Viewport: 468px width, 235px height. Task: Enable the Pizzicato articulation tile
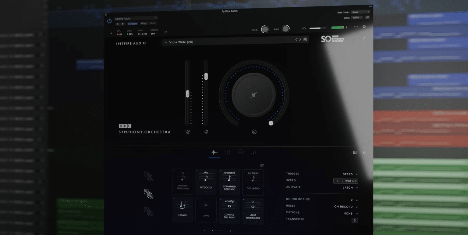click(206, 182)
